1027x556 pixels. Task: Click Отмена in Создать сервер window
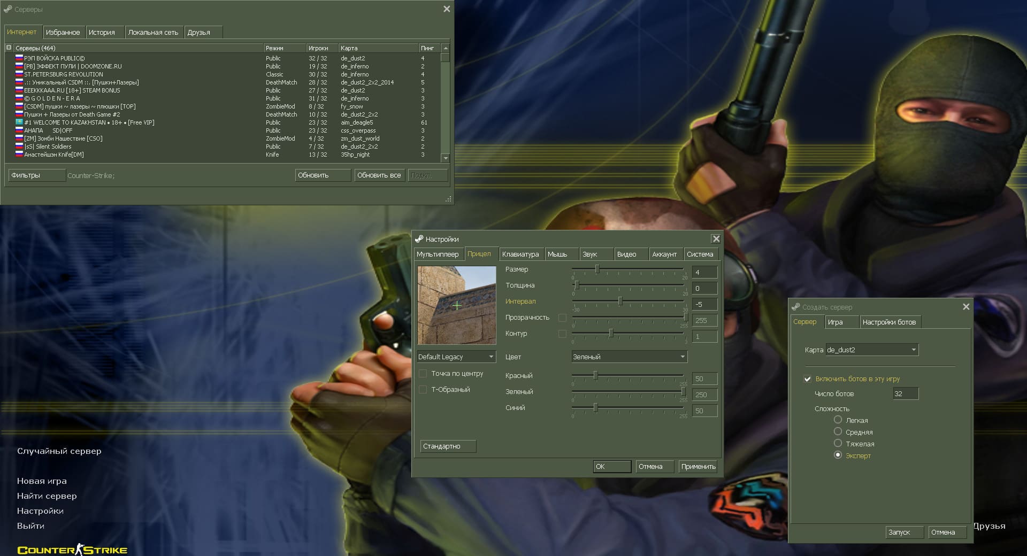point(947,532)
